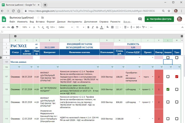Open number format 123 dropdown
Viewport: 185px width, 123px height.
(x=52, y=27)
